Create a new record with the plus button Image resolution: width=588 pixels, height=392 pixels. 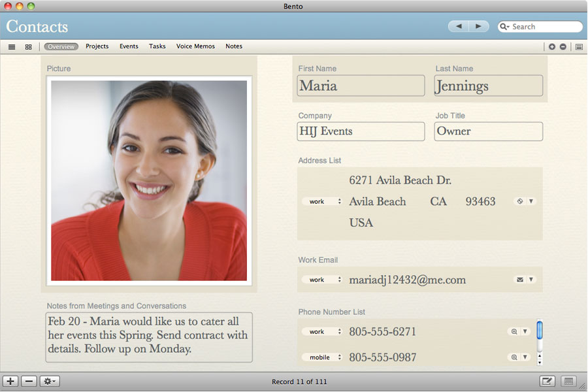(10, 381)
